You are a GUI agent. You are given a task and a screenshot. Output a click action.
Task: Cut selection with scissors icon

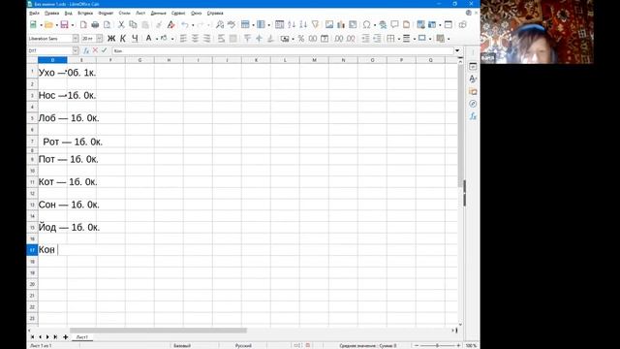point(121,25)
